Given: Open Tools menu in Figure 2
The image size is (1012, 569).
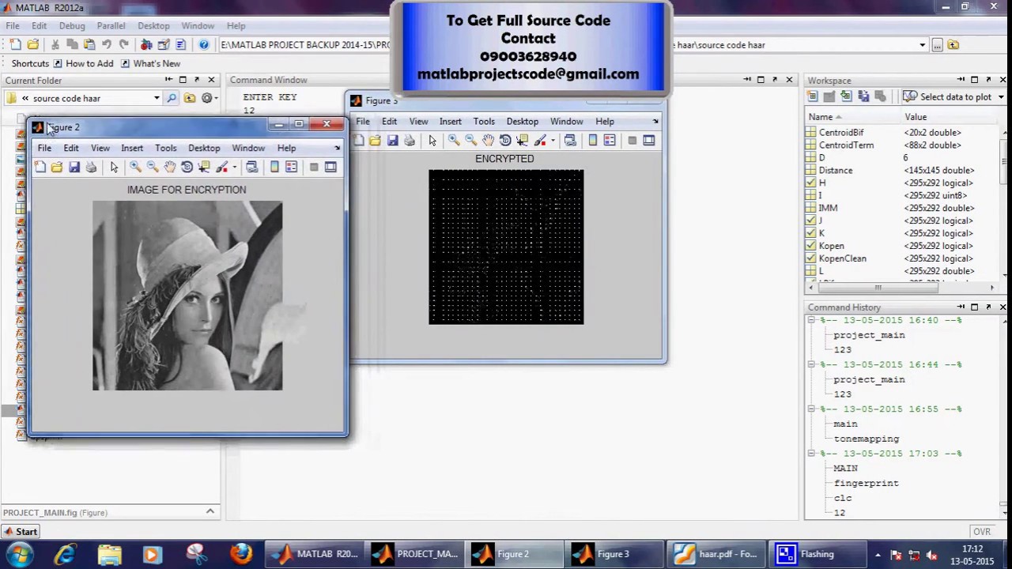Looking at the screenshot, I should 165,148.
